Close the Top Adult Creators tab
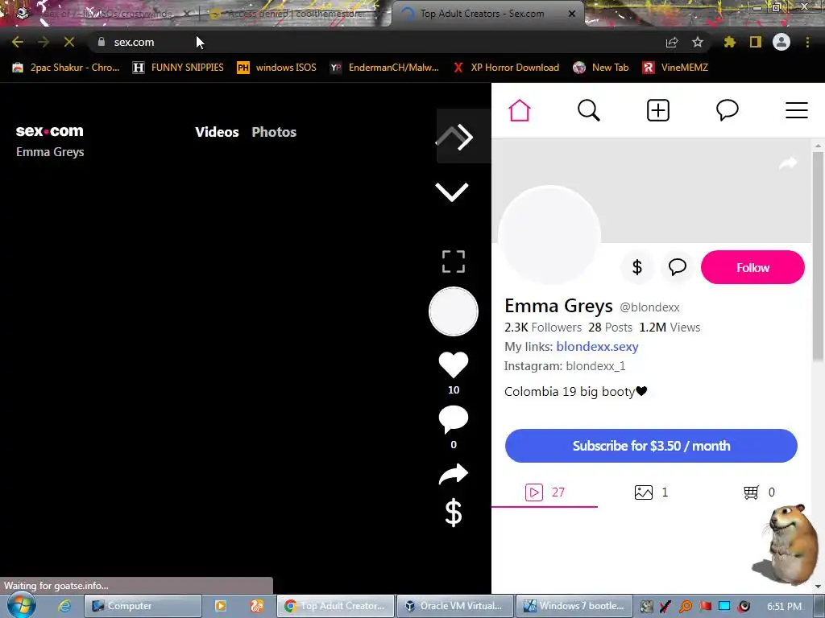The width and height of the screenshot is (825, 618). (572, 14)
